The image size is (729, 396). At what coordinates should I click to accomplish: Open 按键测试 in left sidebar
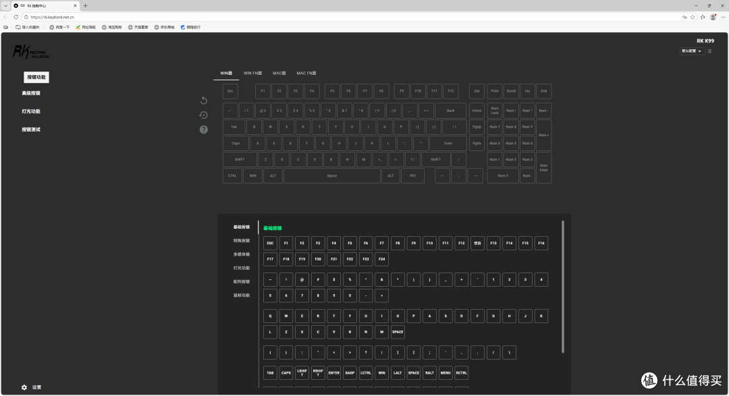[30, 130]
